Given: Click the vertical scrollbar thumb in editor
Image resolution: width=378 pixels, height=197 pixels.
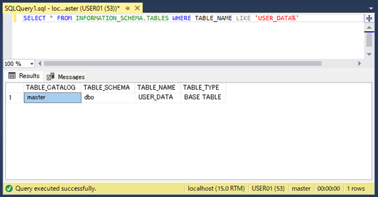Looking at the screenshot, I should [x=369, y=40].
